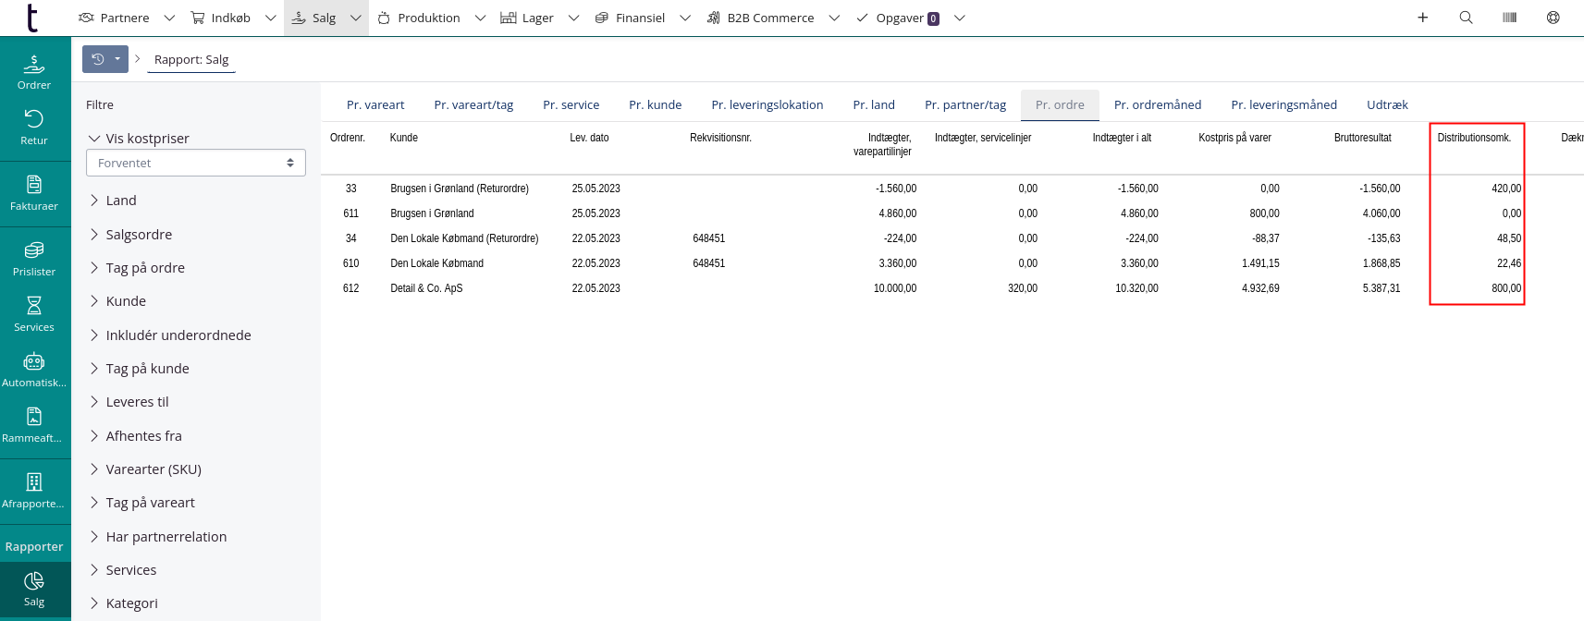Open the Finansiel menu

640,18
